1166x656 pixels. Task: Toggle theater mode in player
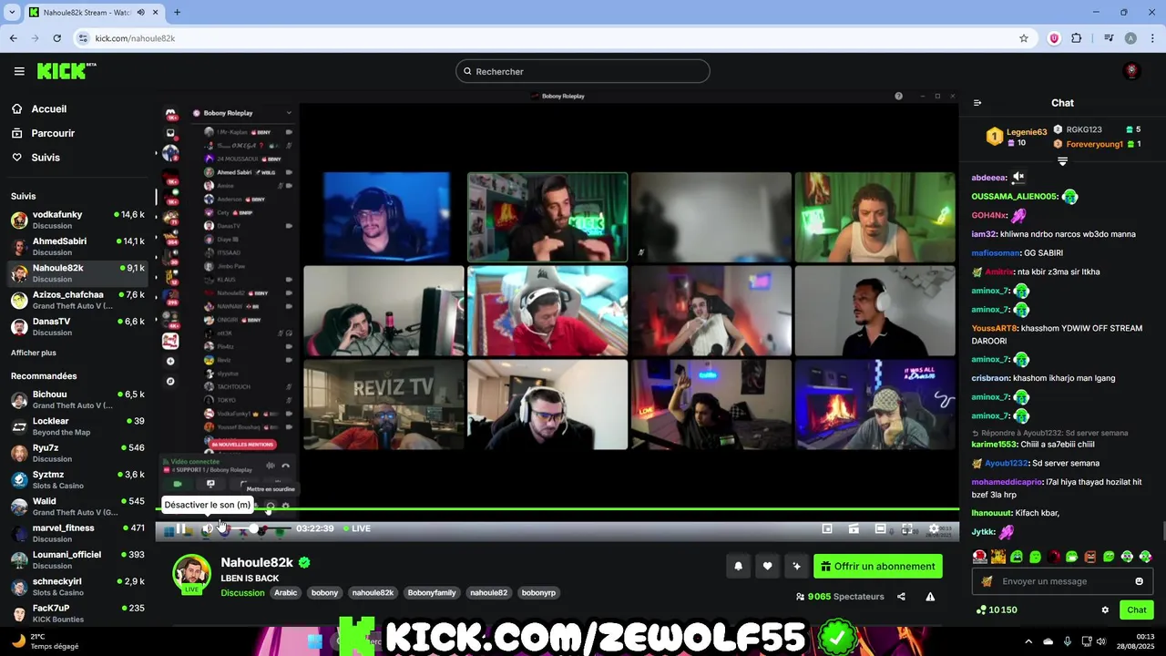[881, 528]
